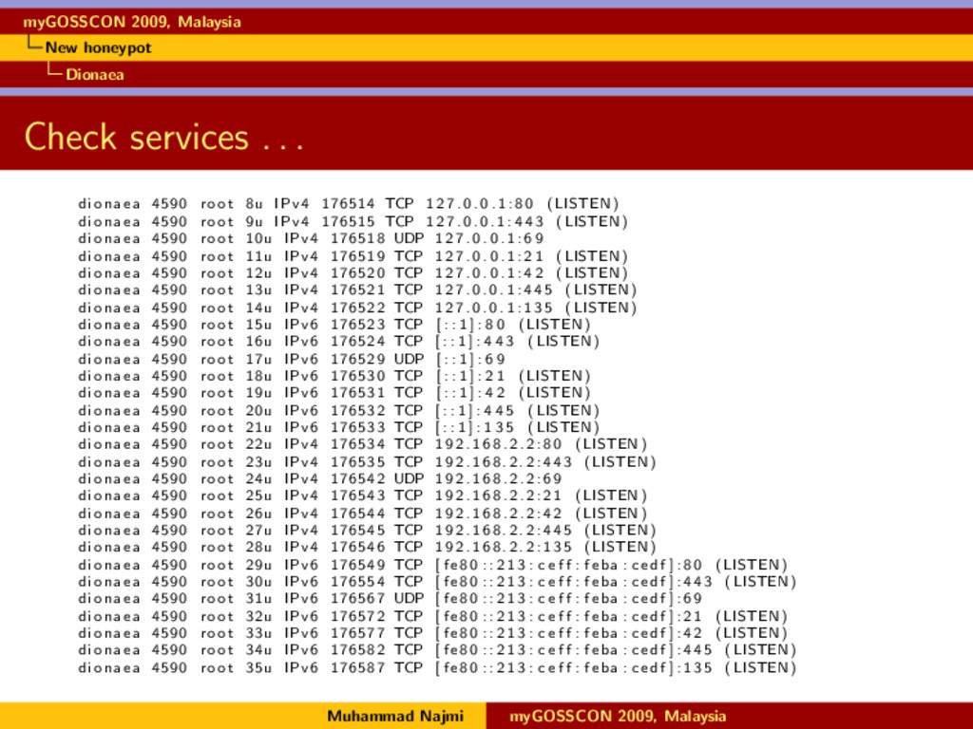Image resolution: width=973 pixels, height=729 pixels.
Task: Click the slide title 'Check services ...'
Action: [x=163, y=137]
